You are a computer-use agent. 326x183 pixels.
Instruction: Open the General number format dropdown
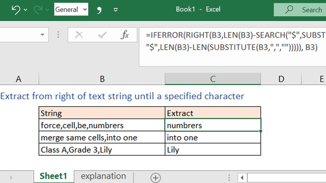[x=71, y=9]
